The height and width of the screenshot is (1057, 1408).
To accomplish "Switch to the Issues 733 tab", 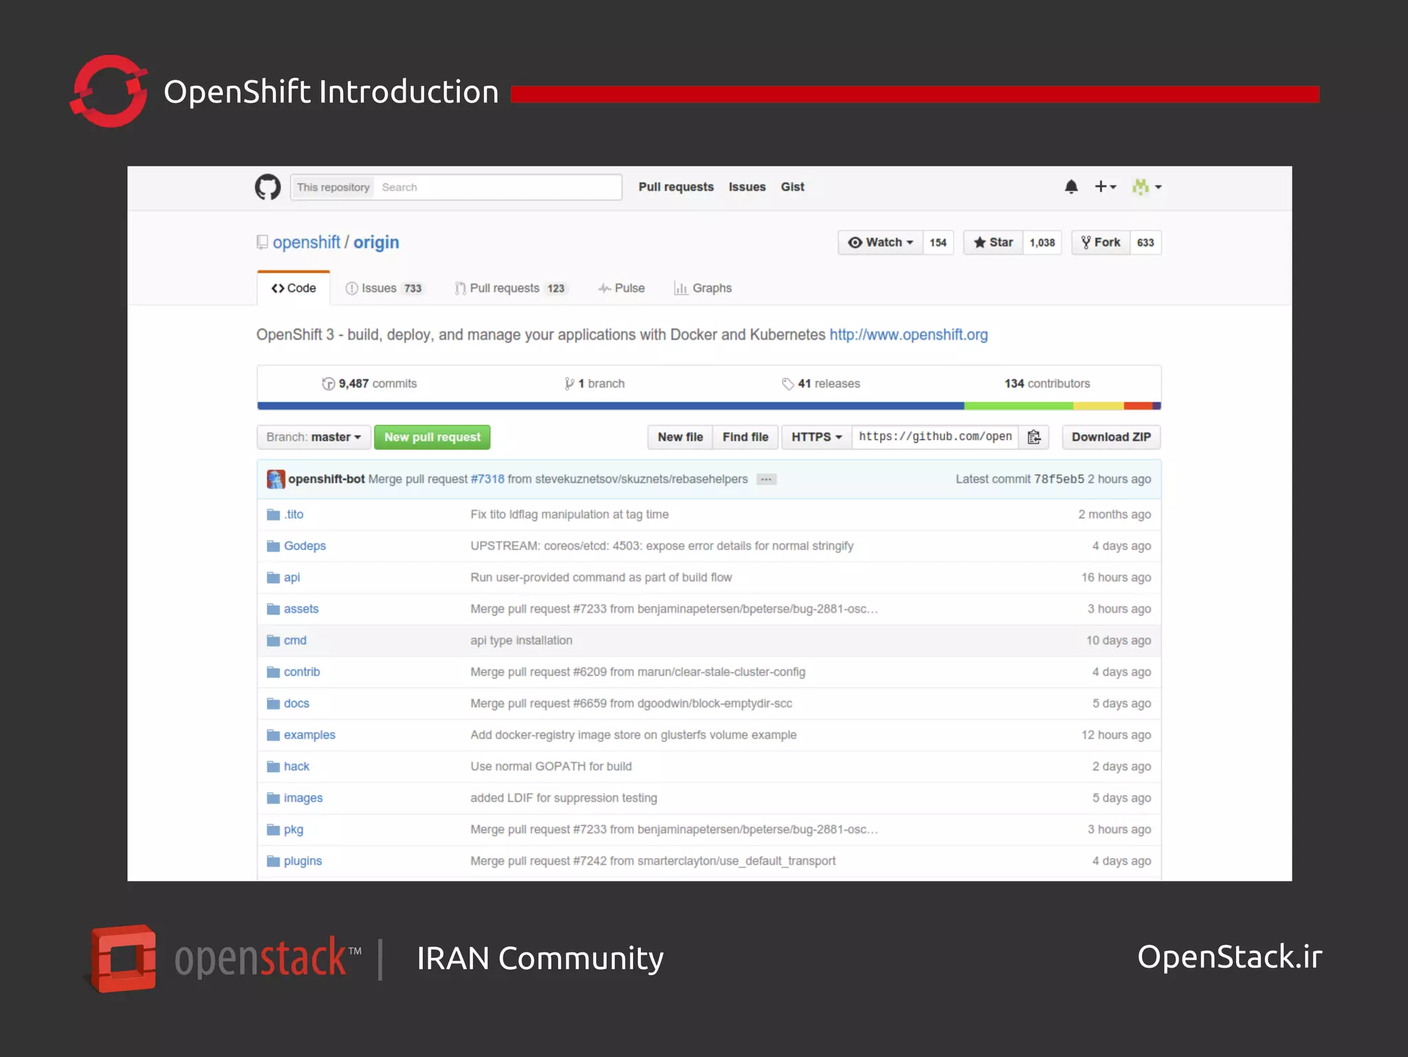I will coord(384,288).
